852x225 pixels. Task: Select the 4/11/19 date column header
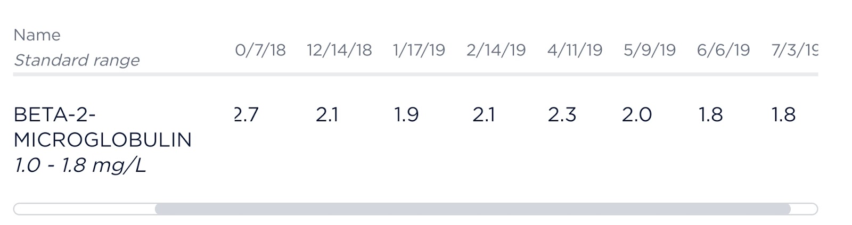(x=575, y=50)
